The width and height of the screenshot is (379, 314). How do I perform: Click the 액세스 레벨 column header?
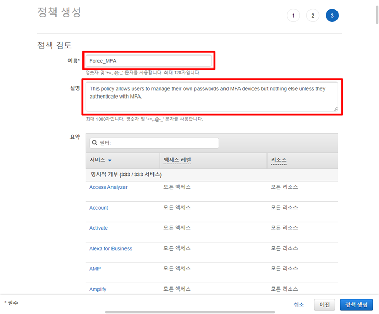[x=214, y=160]
